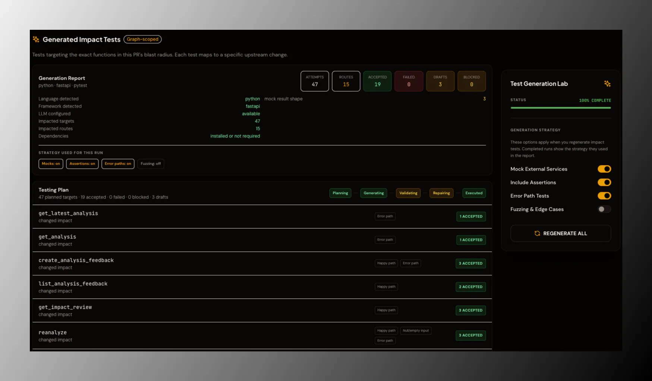The image size is (652, 381).
Task: Toggle Mock External Services switch
Action: (x=604, y=169)
